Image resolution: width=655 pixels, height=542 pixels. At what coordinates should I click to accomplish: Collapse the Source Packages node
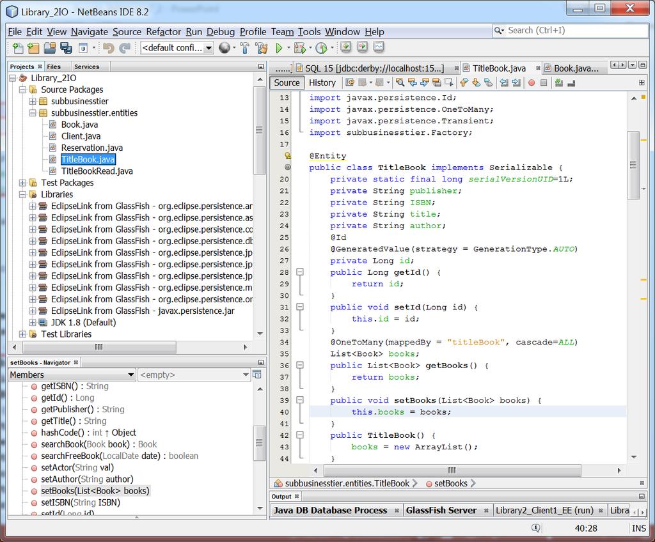(22, 89)
